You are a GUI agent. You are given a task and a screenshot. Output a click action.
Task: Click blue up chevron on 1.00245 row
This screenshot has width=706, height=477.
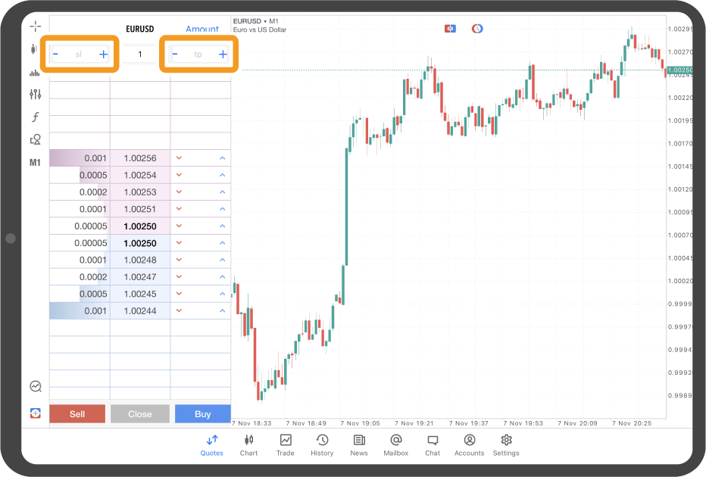222,294
